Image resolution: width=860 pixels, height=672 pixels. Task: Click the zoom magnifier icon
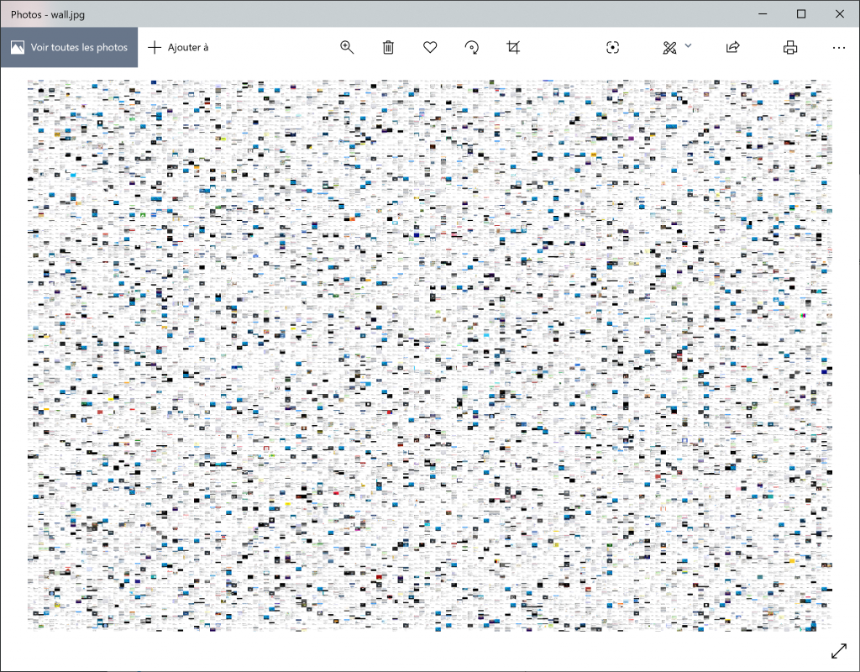tap(347, 47)
